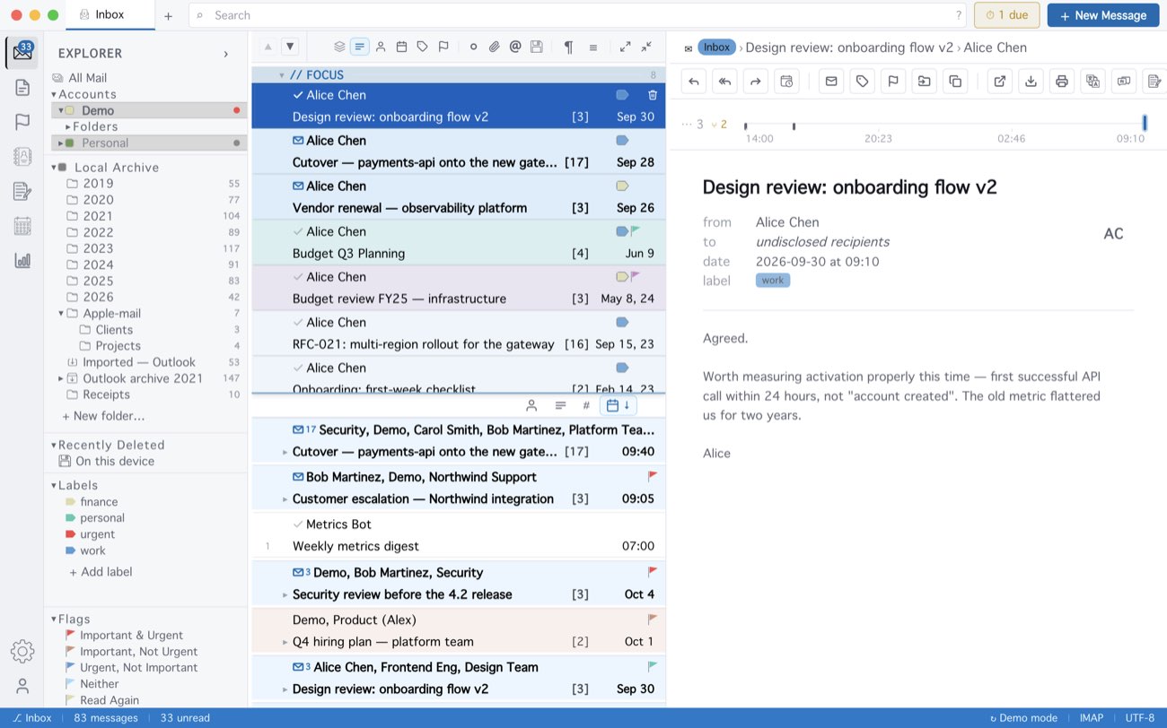Screen dimensions: 1167x728
Task: Expand the Outlook archive 2021 folder
Action: pos(60,378)
